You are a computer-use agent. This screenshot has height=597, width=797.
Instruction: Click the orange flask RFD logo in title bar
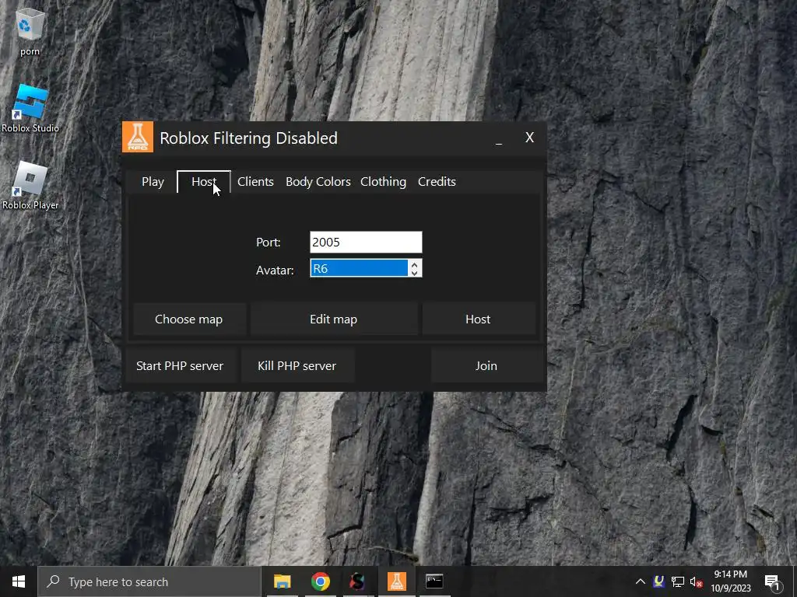138,137
